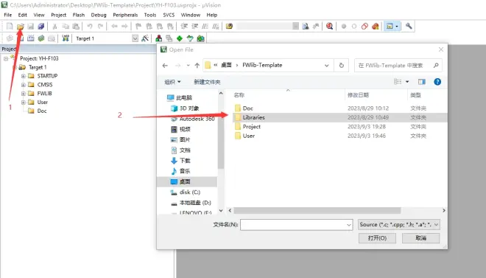486x278 pixels.
Task: Start debug session magnifier icon
Action: (329, 27)
